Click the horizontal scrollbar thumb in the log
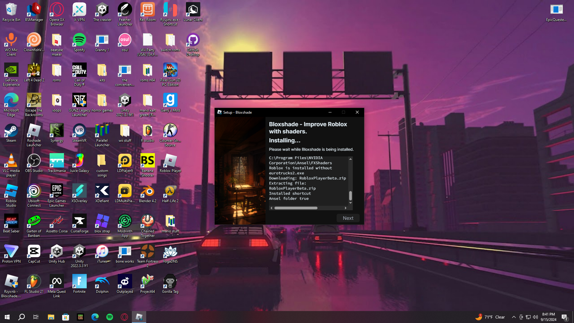Viewport: 574px width, 323px height. [x=296, y=208]
